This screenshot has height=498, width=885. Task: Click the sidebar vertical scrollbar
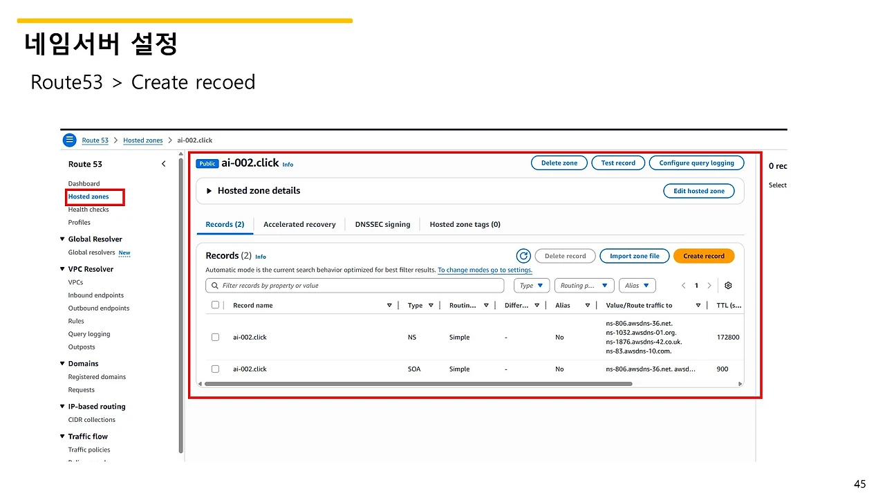point(181,304)
